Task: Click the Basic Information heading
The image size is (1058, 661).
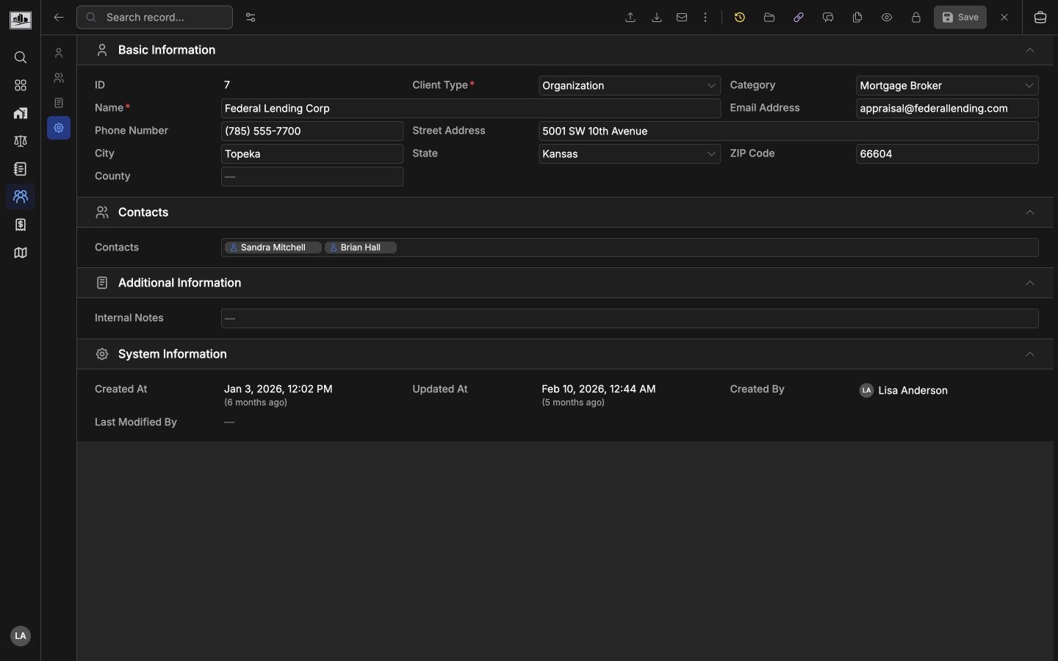Action: click(167, 51)
